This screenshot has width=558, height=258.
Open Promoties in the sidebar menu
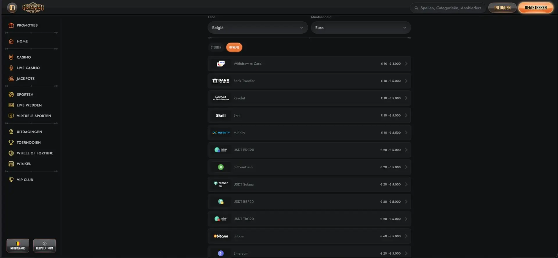tap(27, 25)
